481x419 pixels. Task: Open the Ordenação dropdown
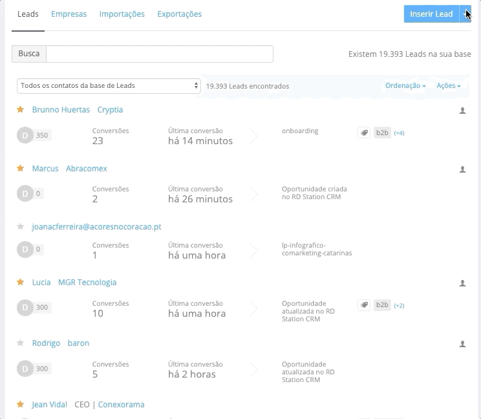tap(405, 86)
